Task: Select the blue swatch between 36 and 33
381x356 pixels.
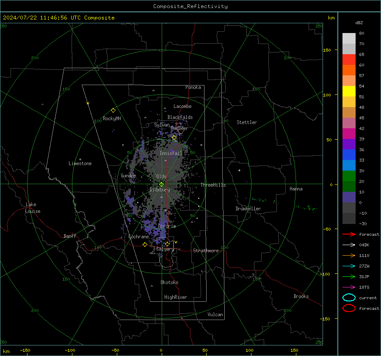Action: tap(349, 155)
